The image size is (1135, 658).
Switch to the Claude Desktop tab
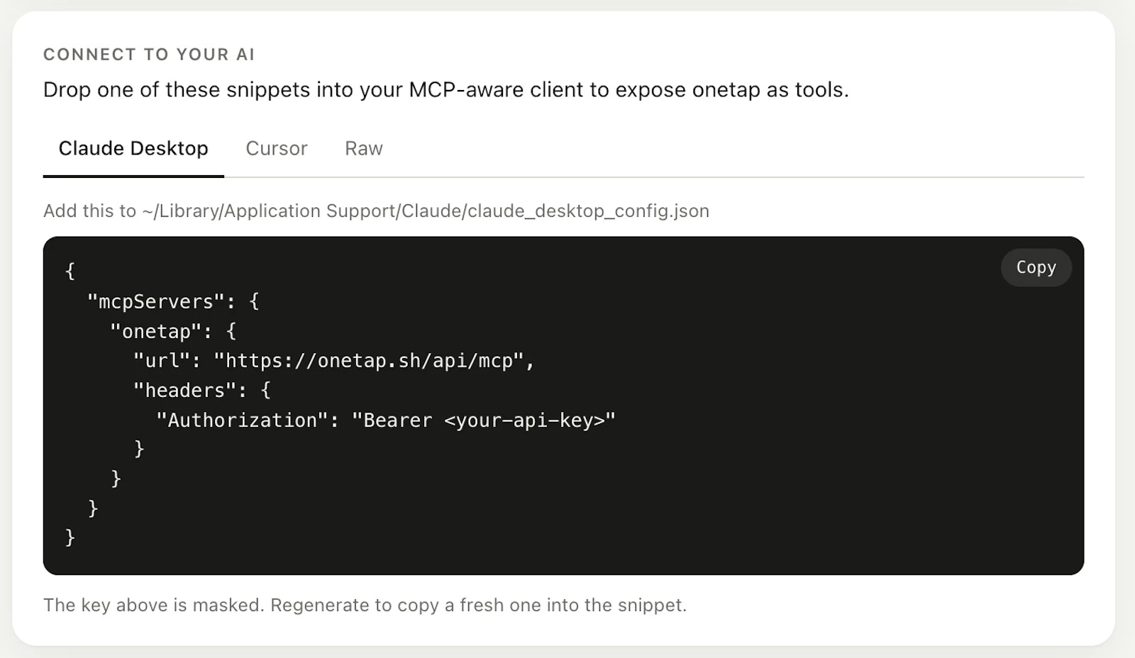click(133, 148)
